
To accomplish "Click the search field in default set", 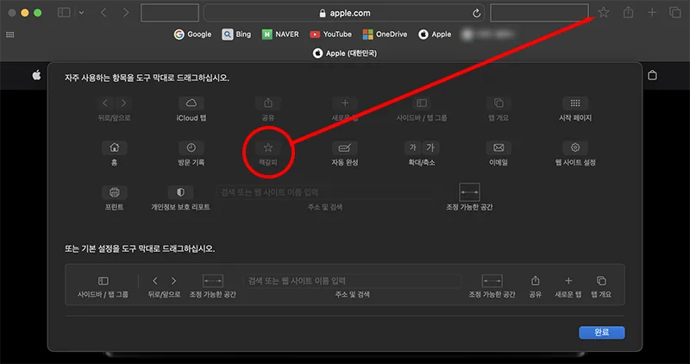I will tap(352, 281).
